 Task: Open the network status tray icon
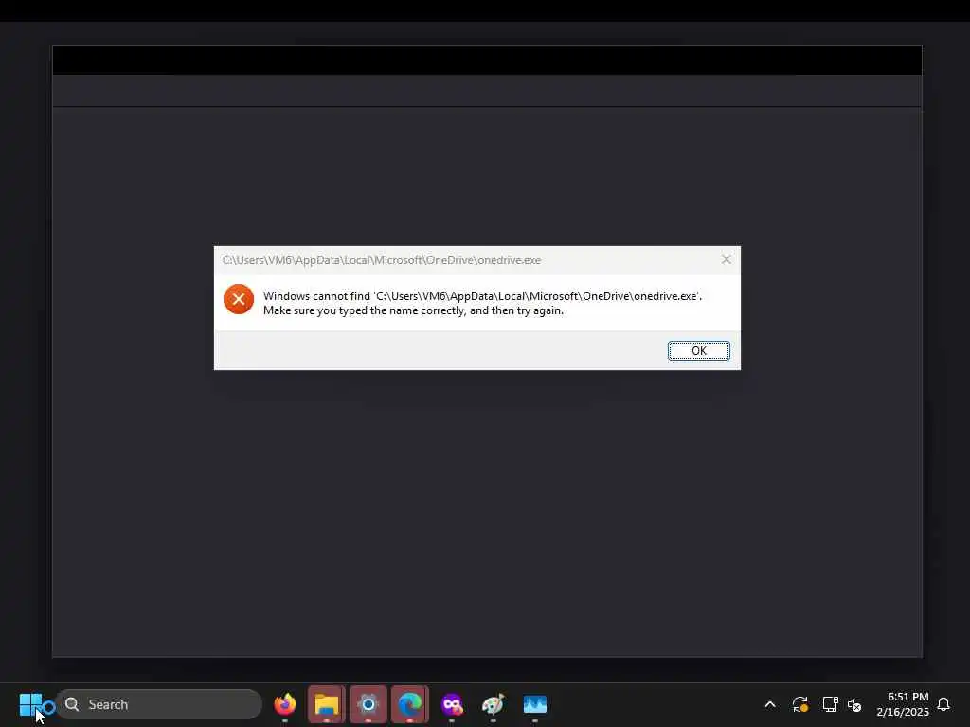(830, 704)
